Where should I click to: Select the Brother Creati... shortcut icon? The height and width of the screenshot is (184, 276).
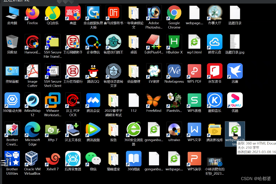coord(12,129)
